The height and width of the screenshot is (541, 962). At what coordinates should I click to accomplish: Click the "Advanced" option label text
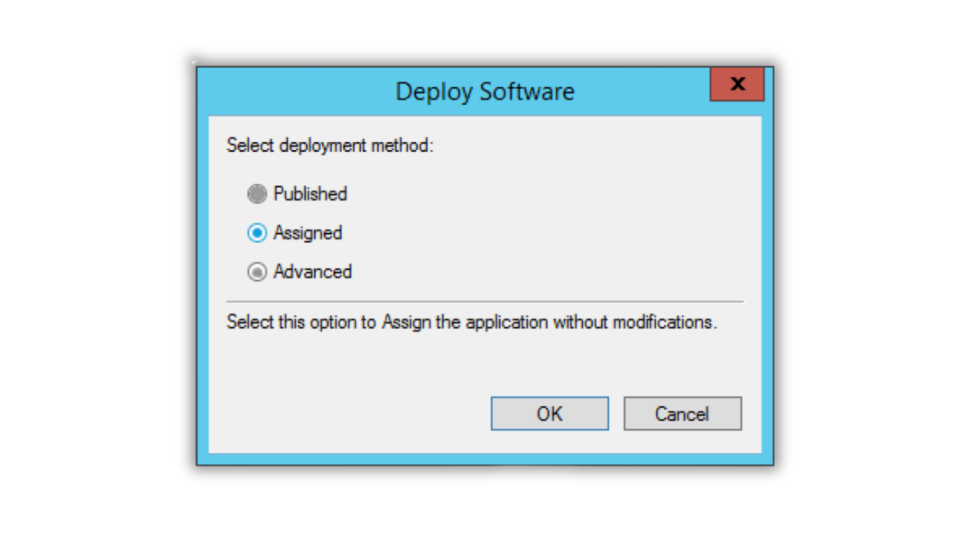tap(313, 272)
